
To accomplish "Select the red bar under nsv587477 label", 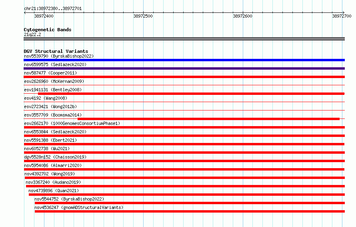I will point(184,77).
